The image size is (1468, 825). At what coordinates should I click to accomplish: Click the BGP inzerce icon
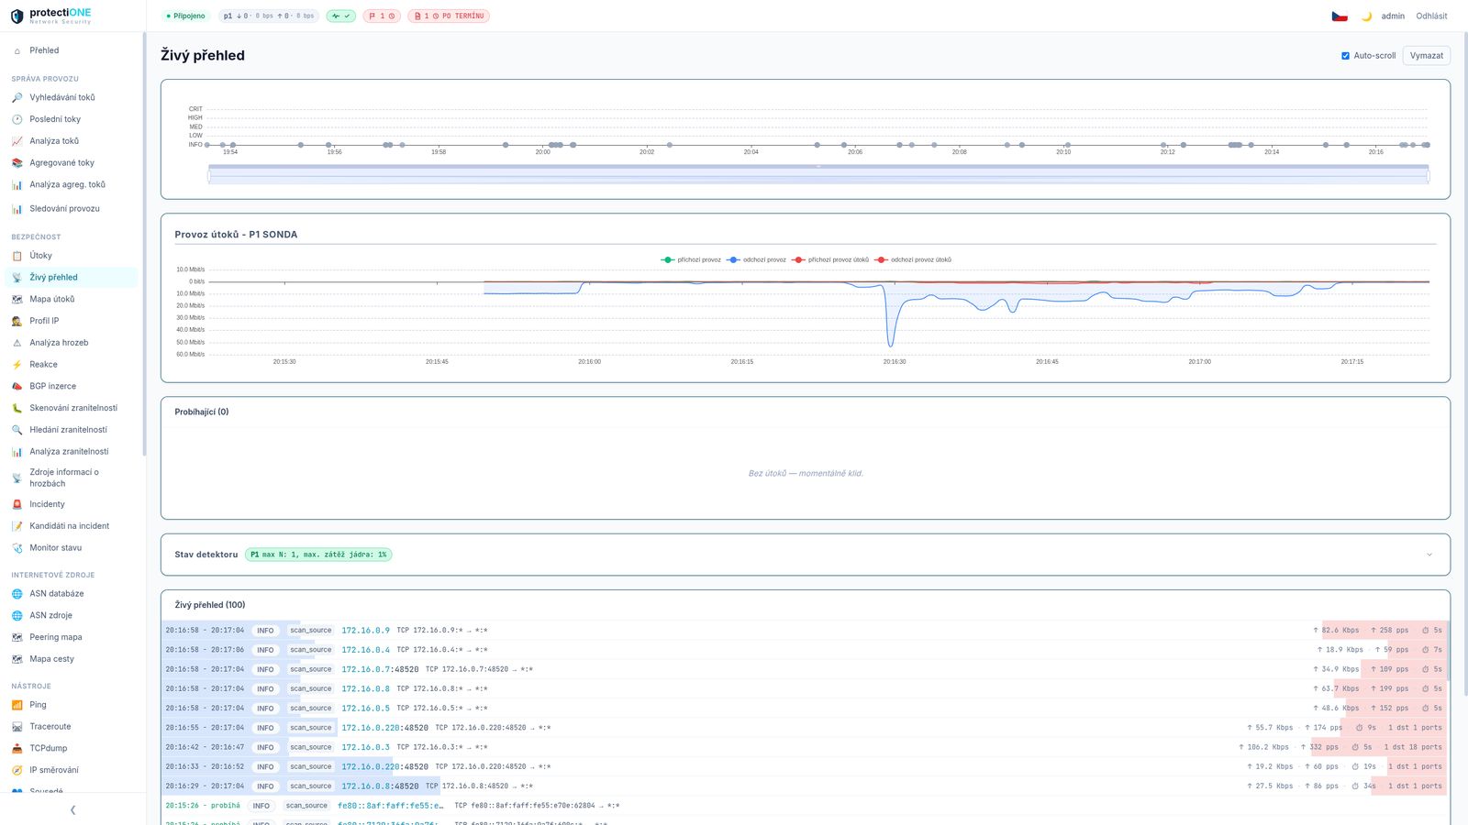17,386
